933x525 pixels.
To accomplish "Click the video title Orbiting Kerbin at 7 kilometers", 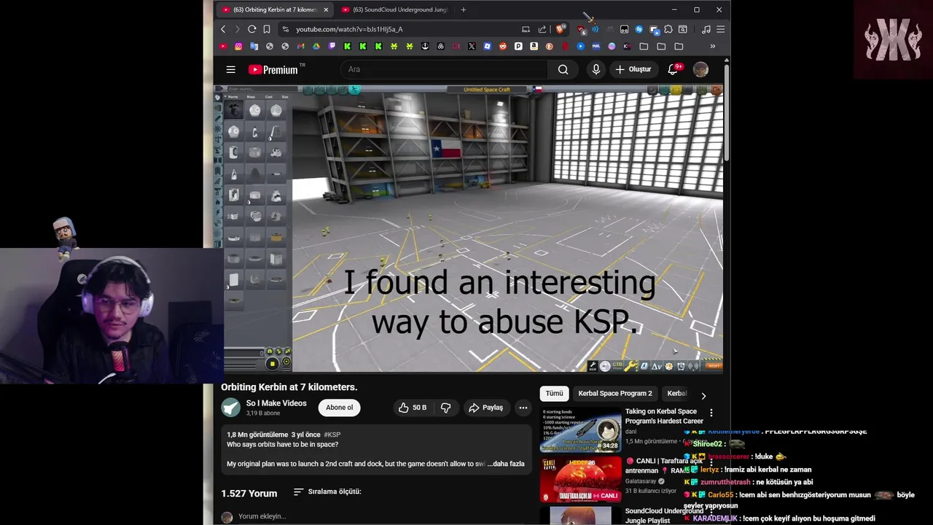I will pos(289,387).
